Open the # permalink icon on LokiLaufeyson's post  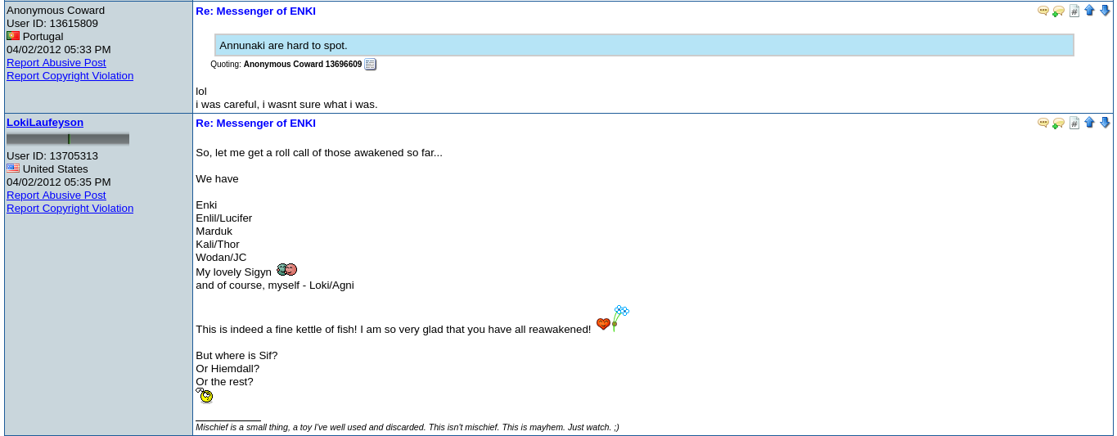[1074, 123]
